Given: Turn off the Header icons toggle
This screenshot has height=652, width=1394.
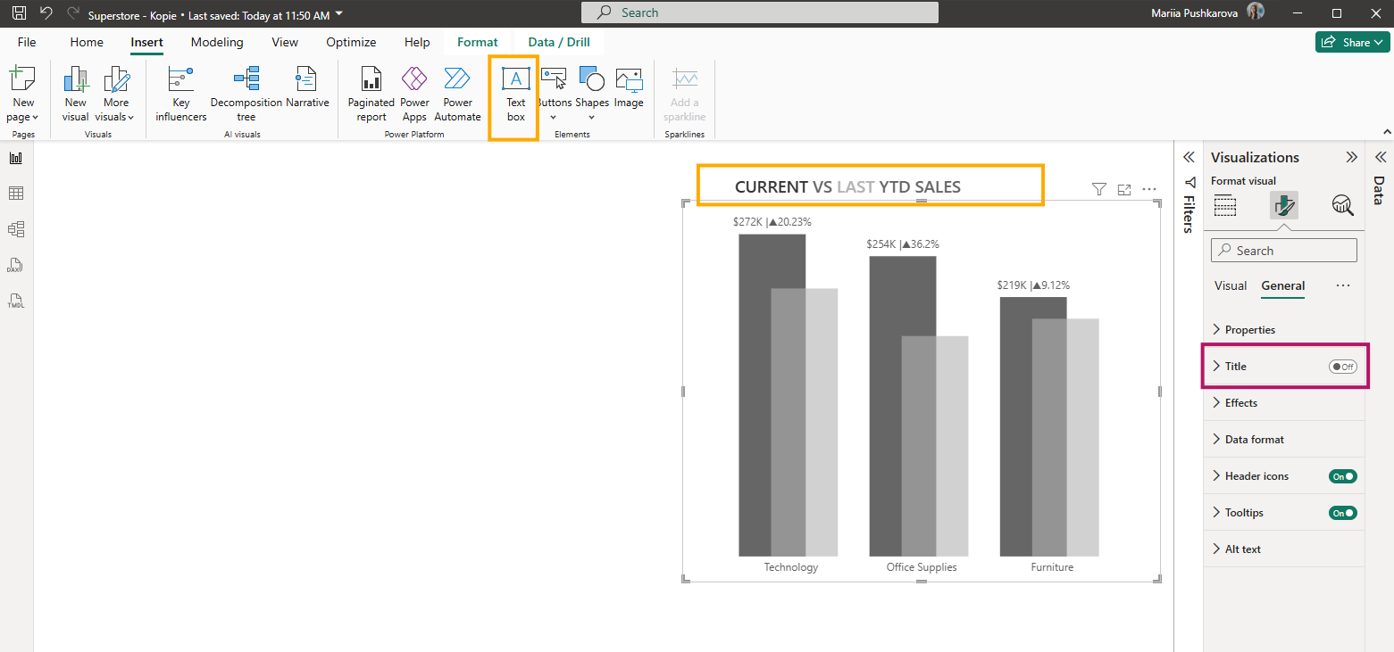Looking at the screenshot, I should 1342,476.
